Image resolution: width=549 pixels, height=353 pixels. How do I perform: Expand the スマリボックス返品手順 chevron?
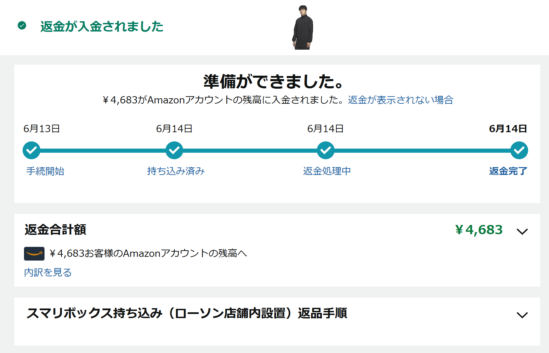point(522,315)
